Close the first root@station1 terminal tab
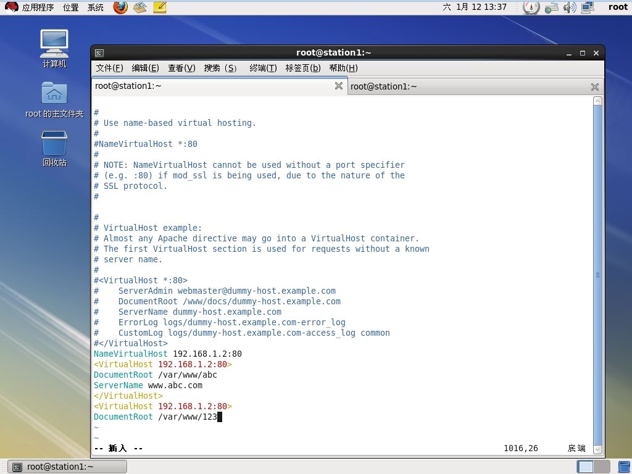 [338, 86]
